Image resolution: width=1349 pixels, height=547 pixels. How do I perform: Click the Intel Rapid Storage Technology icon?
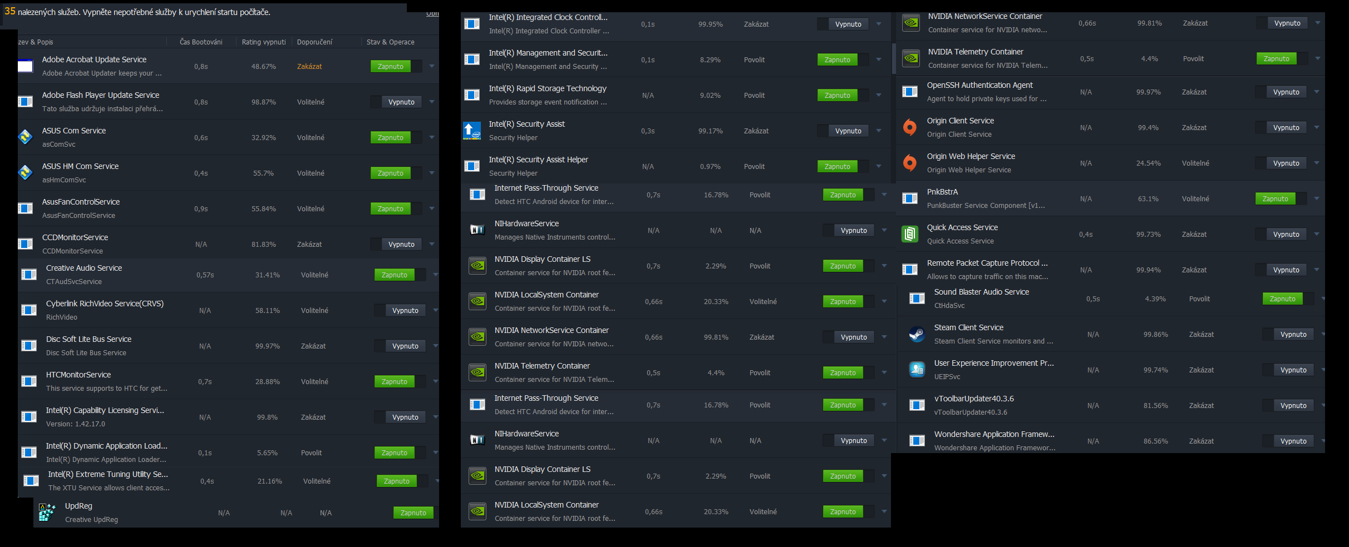[472, 95]
